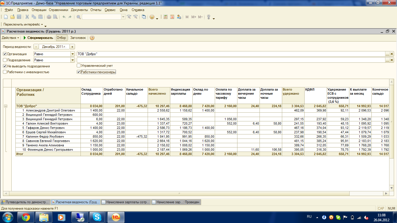Open Организация comparison type dropdown
Image resolution: width=397 pixels, height=223 pixels.
coord(73,54)
